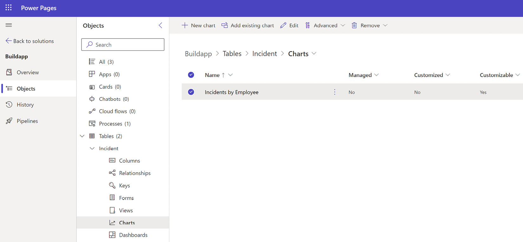Viewport: 523px width, 242px height.
Task: Collapse the Objects panel with the chevron
Action: click(x=160, y=25)
